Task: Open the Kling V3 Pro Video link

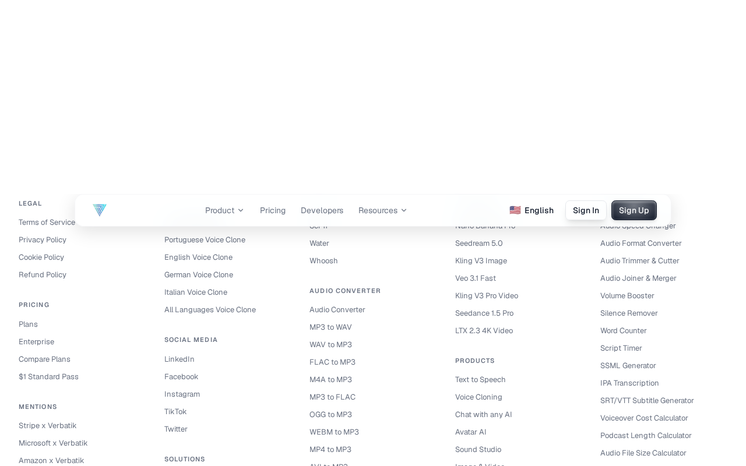Action: [x=487, y=296]
